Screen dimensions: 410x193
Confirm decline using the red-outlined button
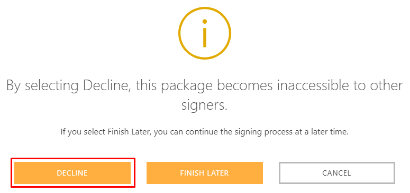tap(72, 173)
